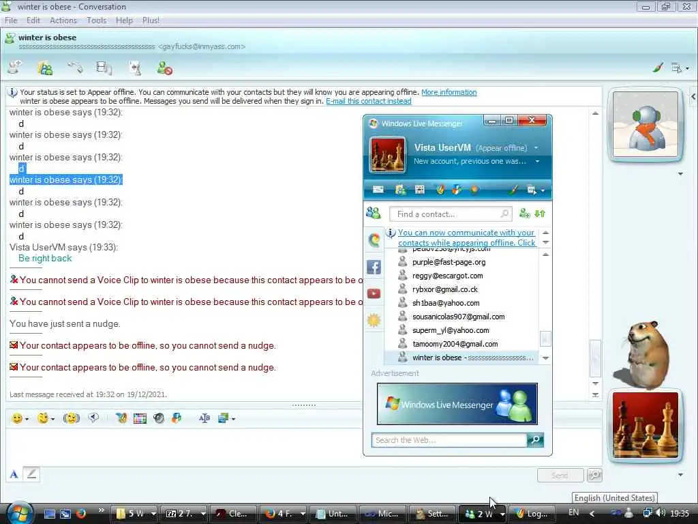
Task: Open the backgrounds dropdown arrow
Action: tap(233, 420)
